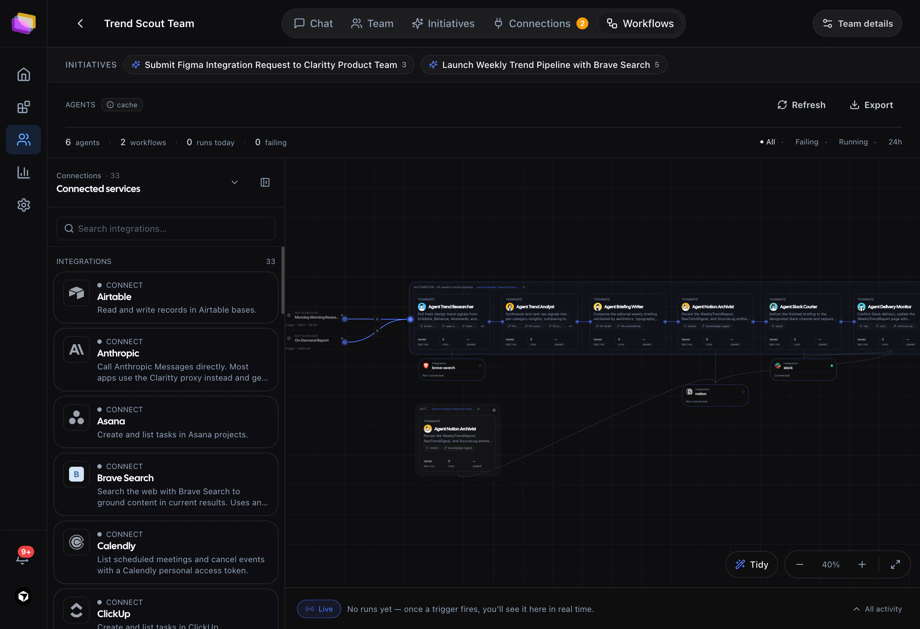The width and height of the screenshot is (920, 629).
Task: Click the round cube avatar at sidebar bottom
Action: (x=23, y=597)
